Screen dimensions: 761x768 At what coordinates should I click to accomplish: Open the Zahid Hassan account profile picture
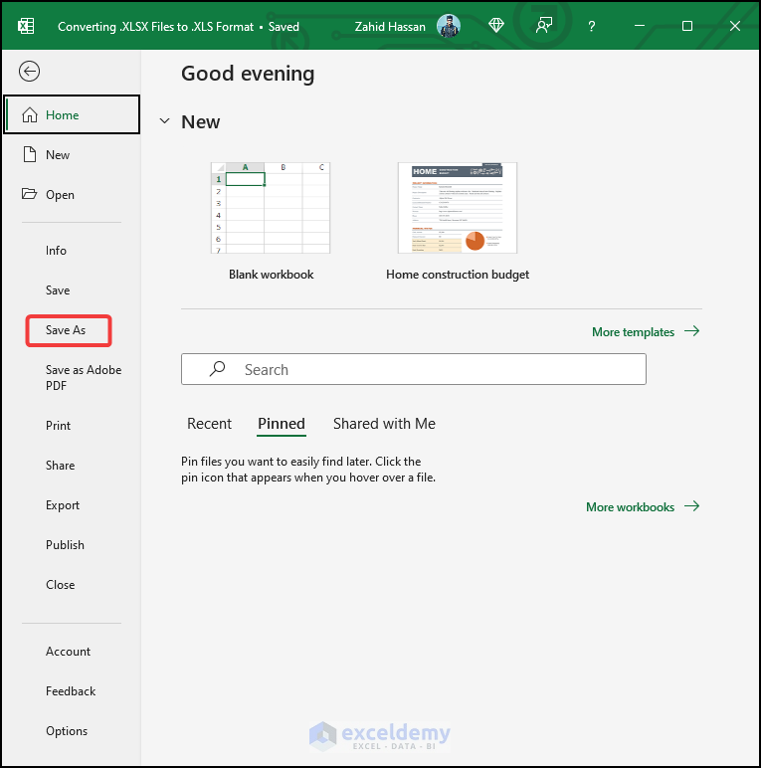[x=448, y=26]
